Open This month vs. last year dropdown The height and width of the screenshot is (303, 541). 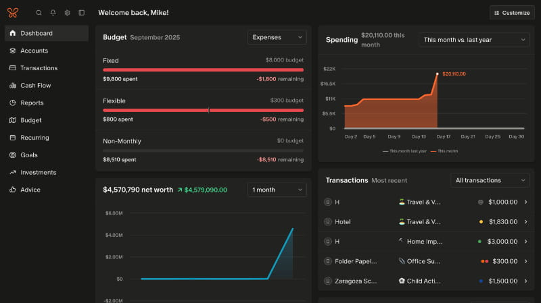(474, 40)
